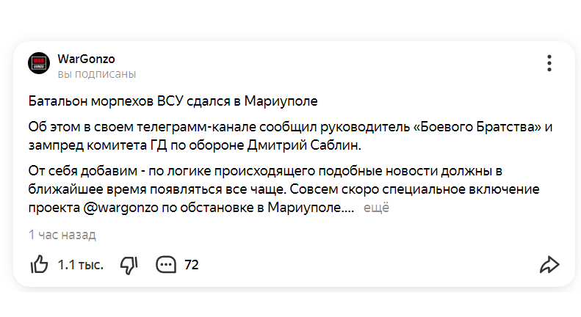Click headline "Батальон морпехов ВСУ сдался в Мариуполе"
581x317 pixels.
(173, 101)
